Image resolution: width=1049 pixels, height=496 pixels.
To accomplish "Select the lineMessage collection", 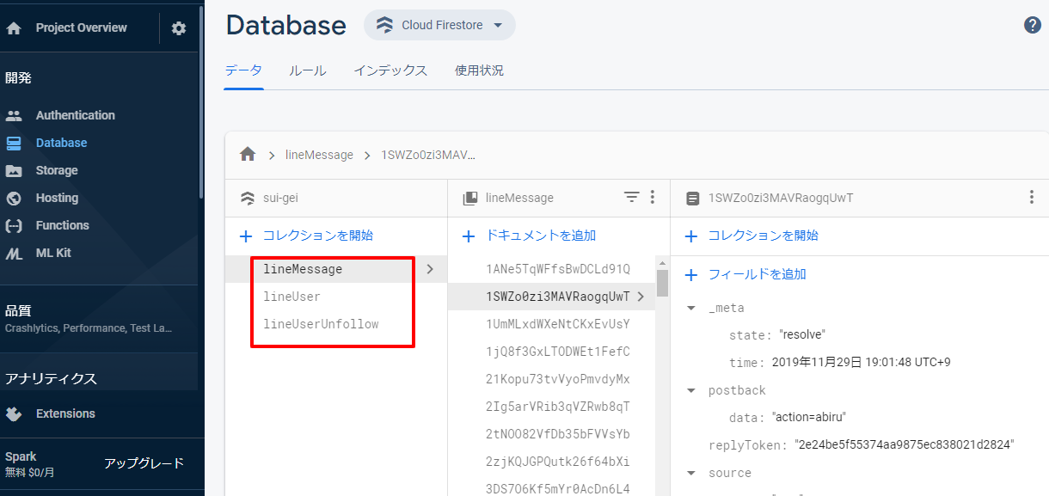I will [x=303, y=269].
